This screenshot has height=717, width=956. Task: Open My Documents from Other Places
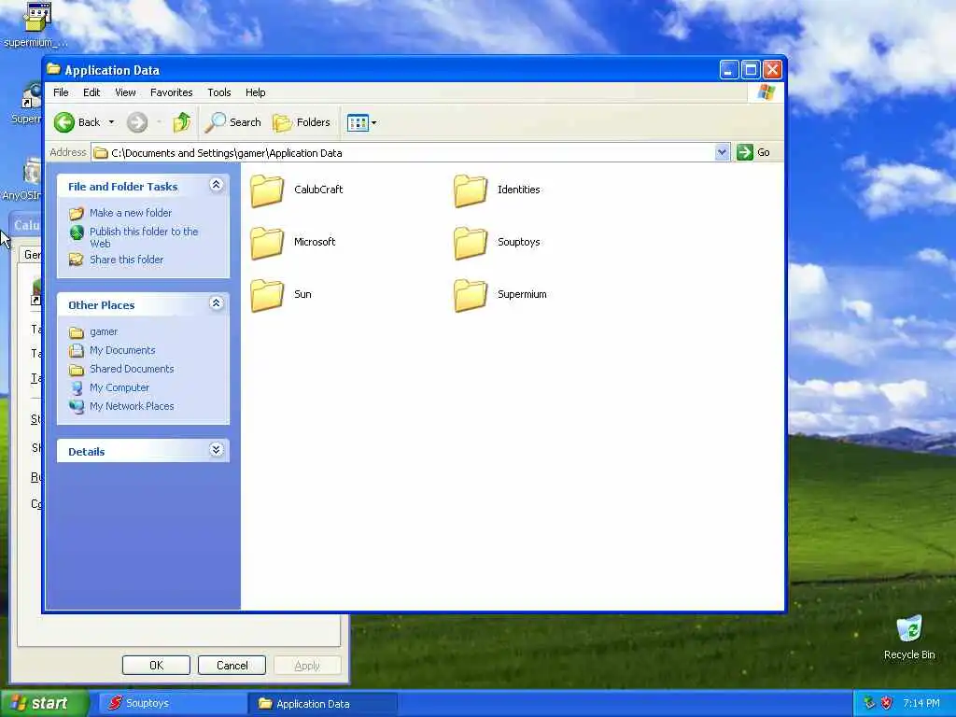coord(122,351)
